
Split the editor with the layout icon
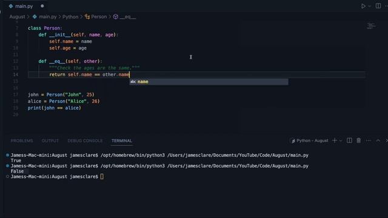pyautogui.click(x=378, y=5)
